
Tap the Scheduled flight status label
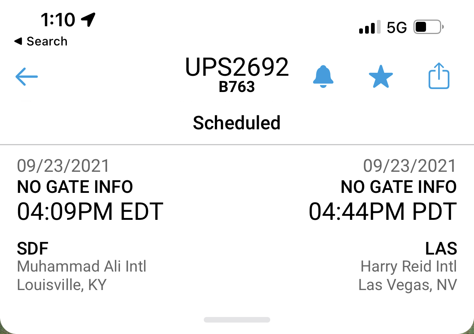pos(237,123)
